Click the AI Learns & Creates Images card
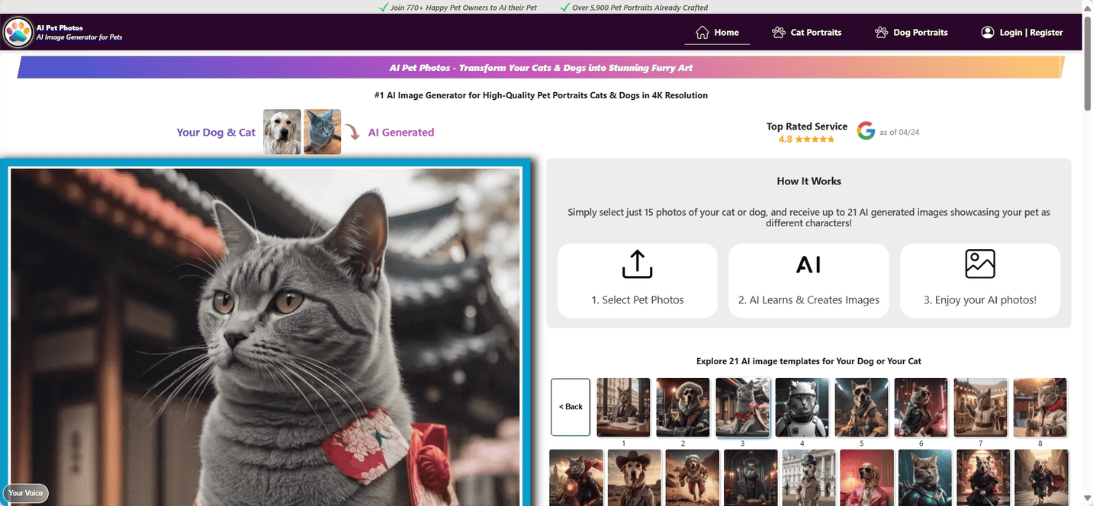 coord(808,280)
